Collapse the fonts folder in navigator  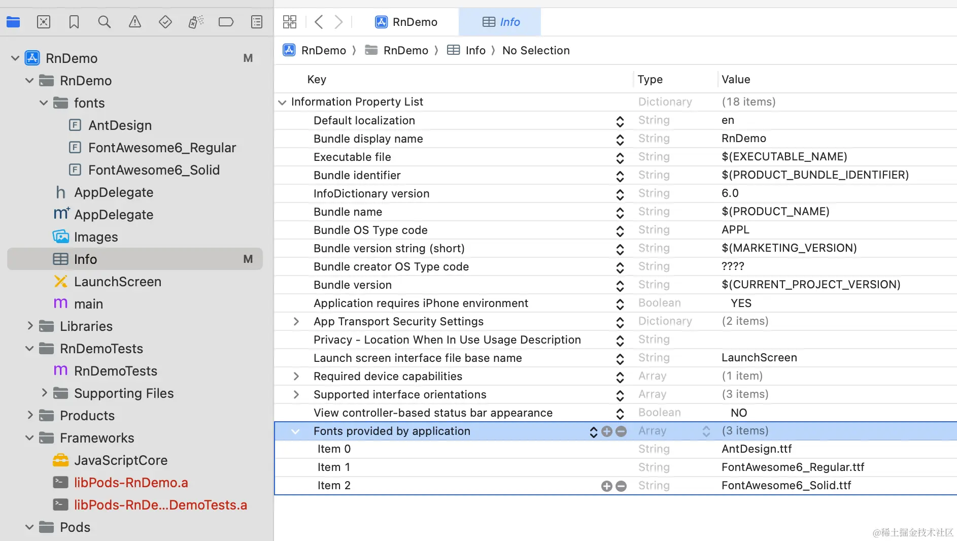(44, 103)
